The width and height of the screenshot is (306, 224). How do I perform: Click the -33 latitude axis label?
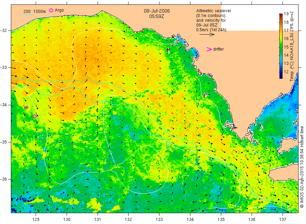pyautogui.click(x=3, y=68)
